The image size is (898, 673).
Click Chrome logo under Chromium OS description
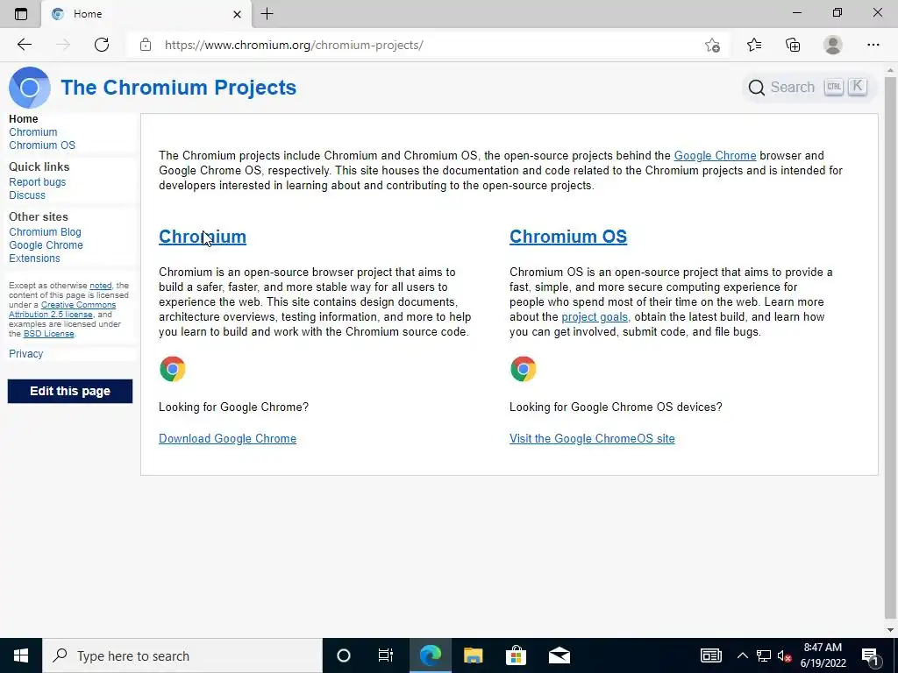[x=523, y=369]
